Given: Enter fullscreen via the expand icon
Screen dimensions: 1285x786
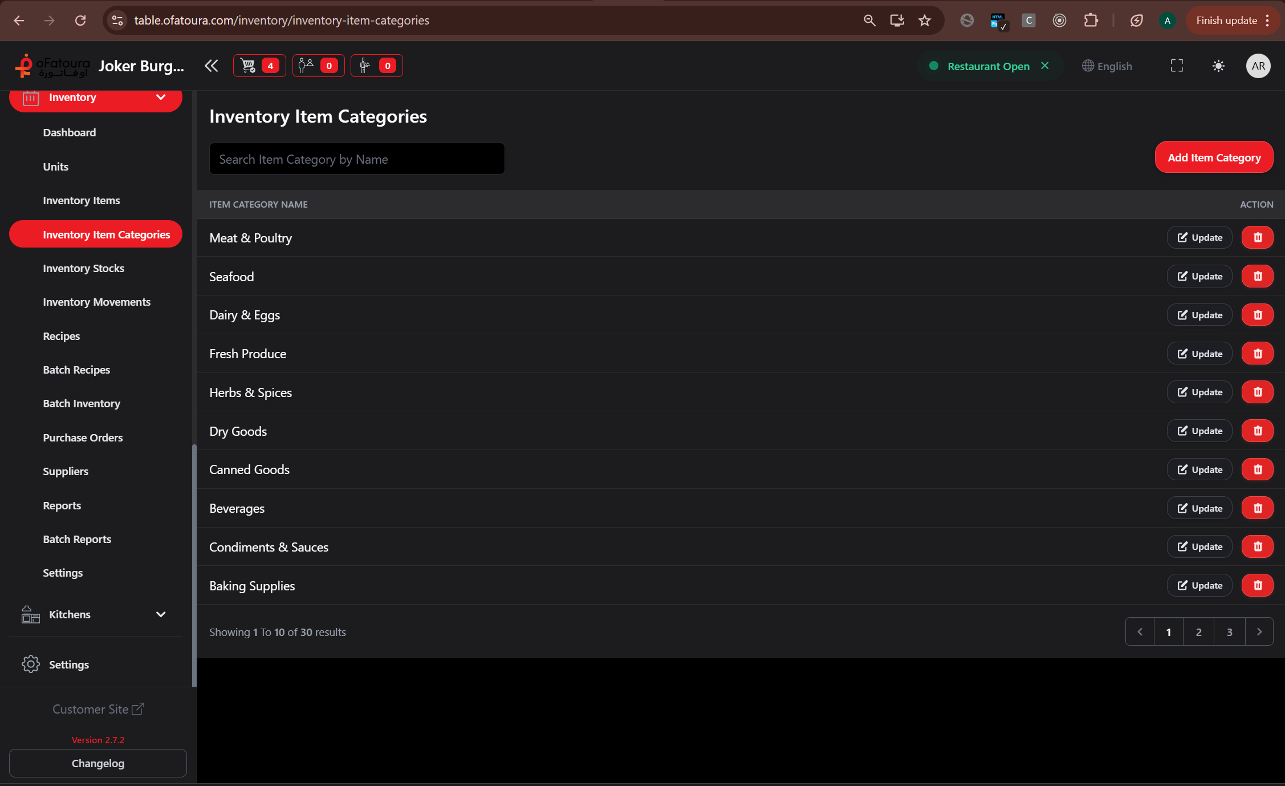Looking at the screenshot, I should [x=1176, y=66].
